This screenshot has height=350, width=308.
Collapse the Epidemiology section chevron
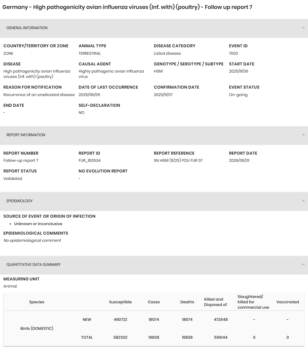click(x=303, y=201)
